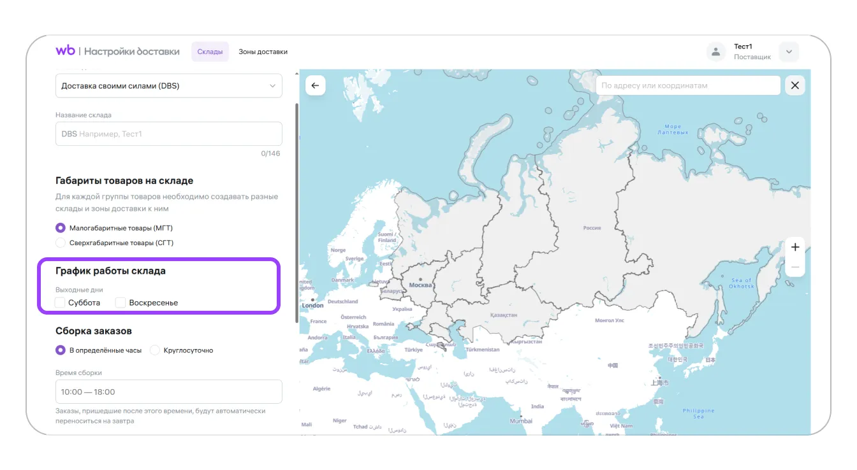Open the Зоны доставки tab
Screen dimensions: 857x470
click(263, 52)
